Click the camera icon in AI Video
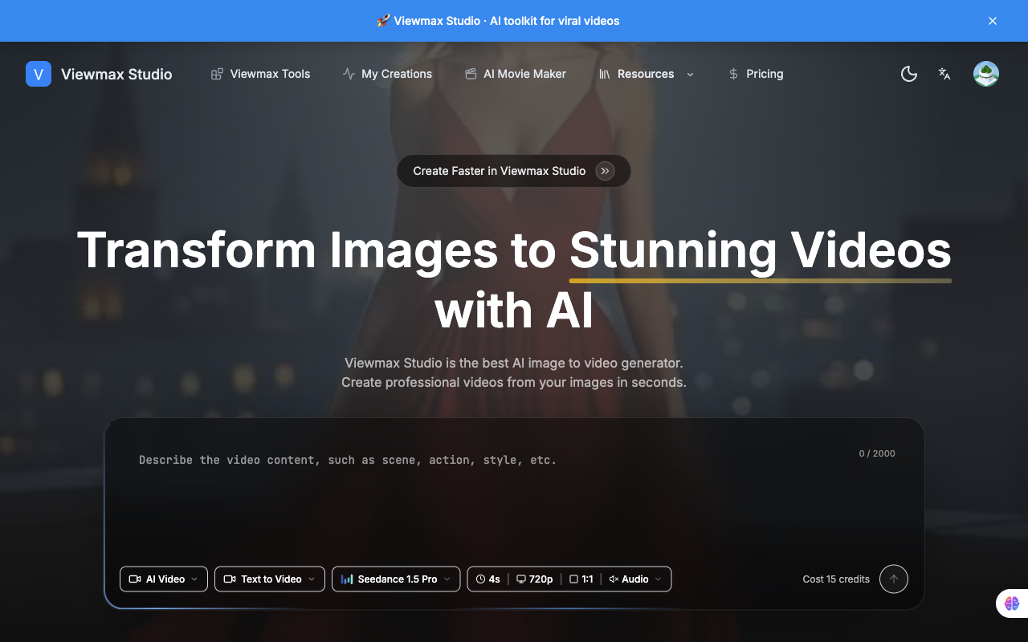This screenshot has width=1028, height=642. [135, 579]
